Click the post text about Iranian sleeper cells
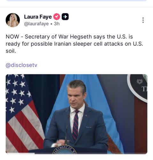Image resolution: width=153 pixels, height=160 pixels. point(74,44)
